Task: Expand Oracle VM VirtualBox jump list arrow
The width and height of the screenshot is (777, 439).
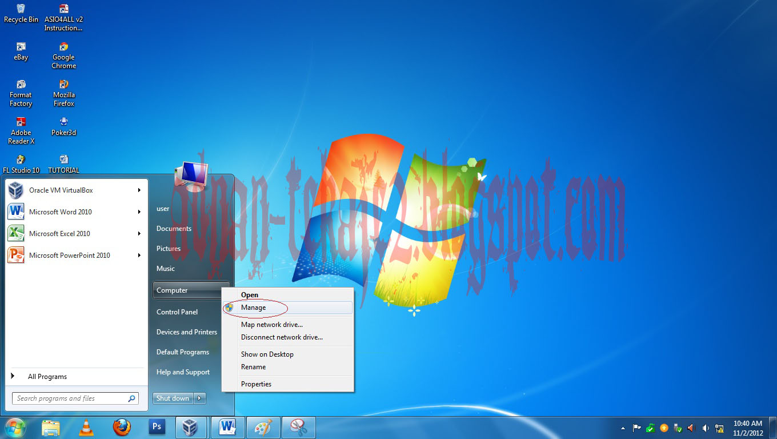Action: tap(139, 190)
